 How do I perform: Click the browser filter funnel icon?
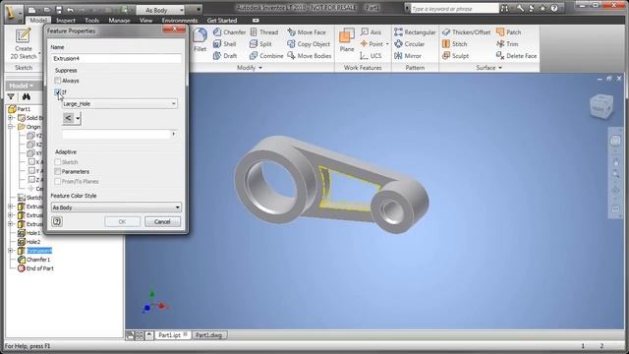[x=11, y=96]
